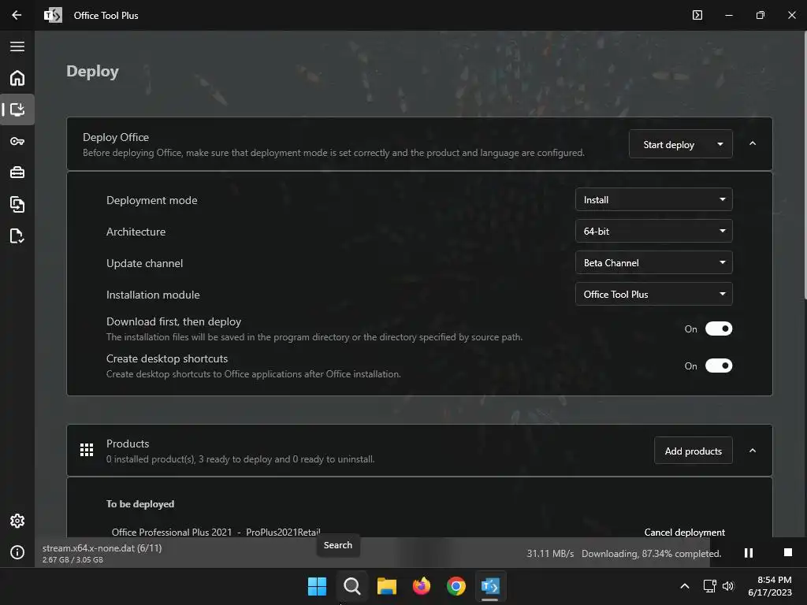Click the Deploy Office title text
This screenshot has width=807, height=605.
click(x=116, y=137)
